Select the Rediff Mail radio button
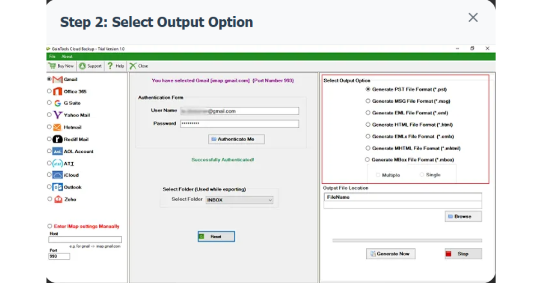The width and height of the screenshot is (542, 283). click(49, 139)
